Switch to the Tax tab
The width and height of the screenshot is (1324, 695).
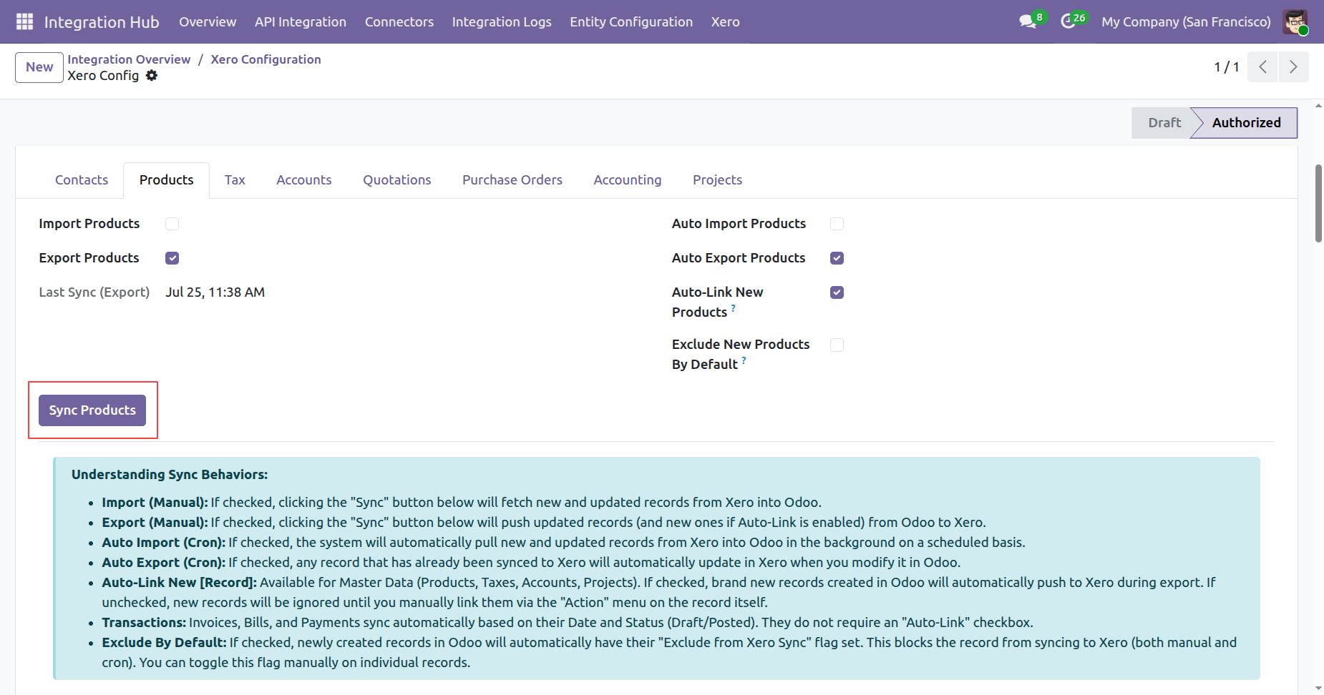(x=235, y=180)
